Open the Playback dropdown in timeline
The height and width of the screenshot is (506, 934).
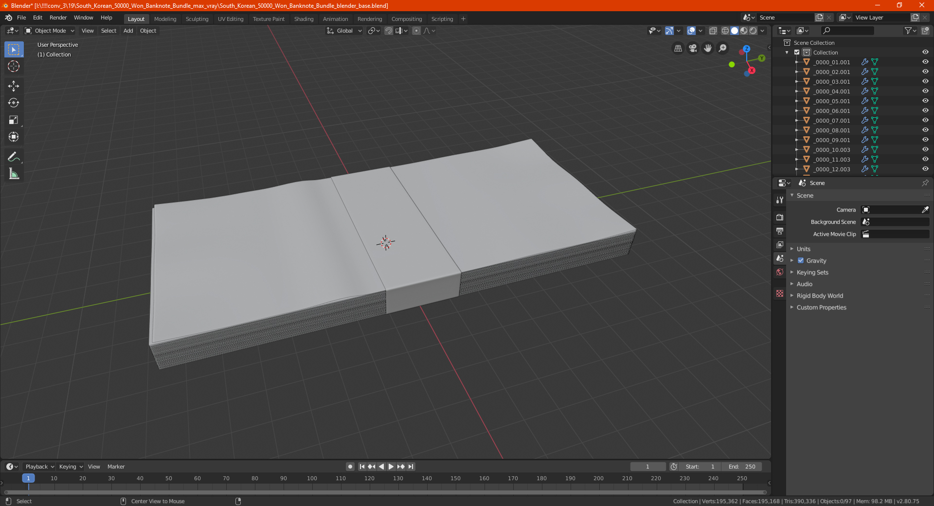(x=39, y=467)
